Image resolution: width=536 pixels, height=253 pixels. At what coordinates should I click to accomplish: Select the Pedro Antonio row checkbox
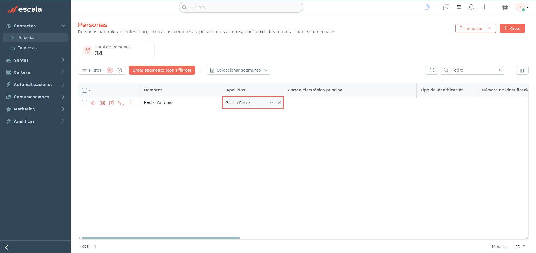(84, 103)
